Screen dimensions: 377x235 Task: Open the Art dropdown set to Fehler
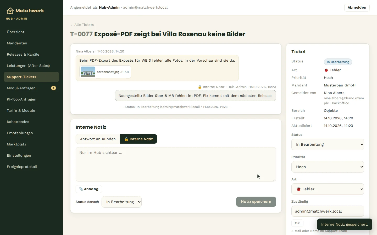coord(328,189)
